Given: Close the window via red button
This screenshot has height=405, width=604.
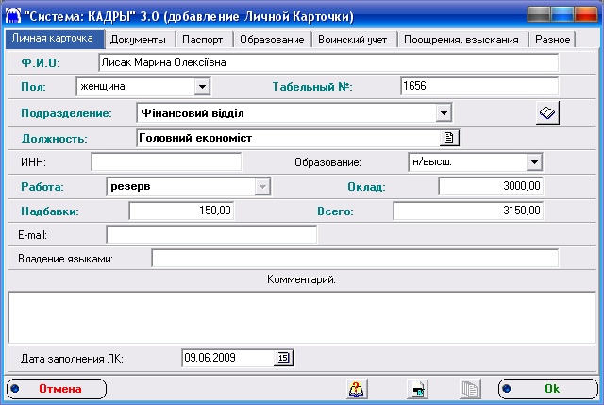Looking at the screenshot, I should tap(586, 15).
